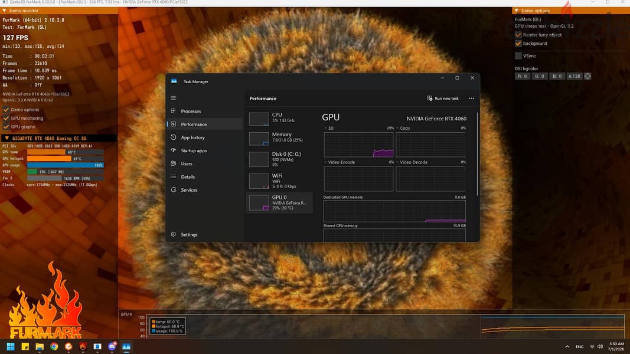
Task: Open the Video Encode graph dropdown
Action: coord(325,162)
